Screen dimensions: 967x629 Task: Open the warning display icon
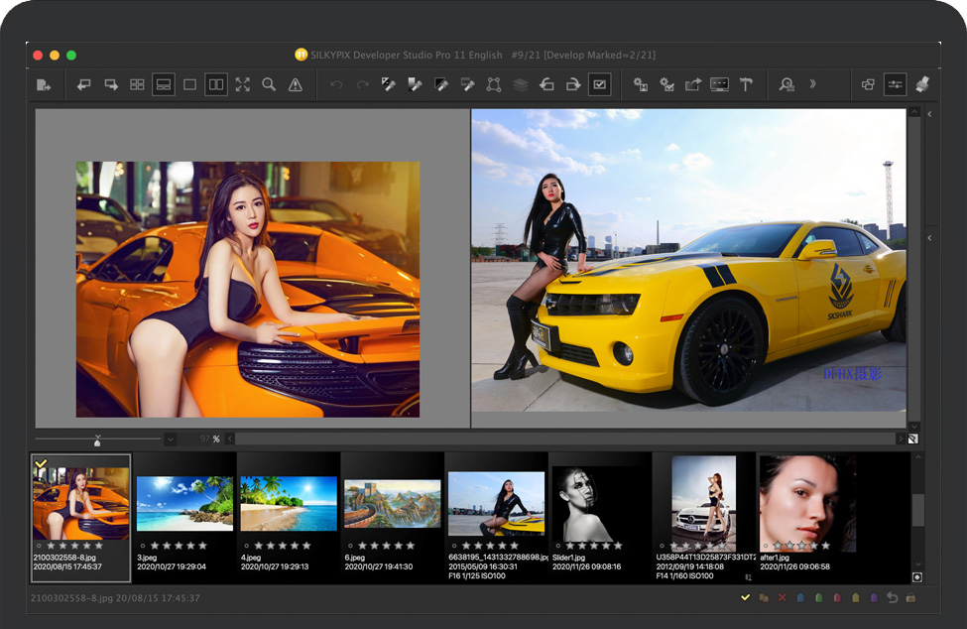click(x=296, y=85)
